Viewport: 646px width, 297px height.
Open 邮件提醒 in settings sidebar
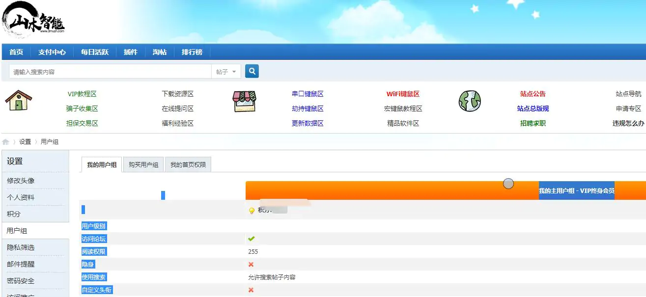pos(21,264)
